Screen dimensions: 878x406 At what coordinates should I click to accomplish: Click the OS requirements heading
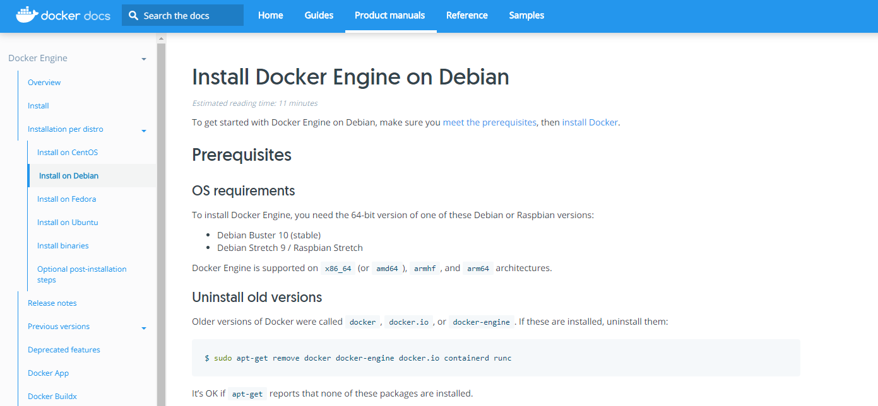click(x=244, y=190)
